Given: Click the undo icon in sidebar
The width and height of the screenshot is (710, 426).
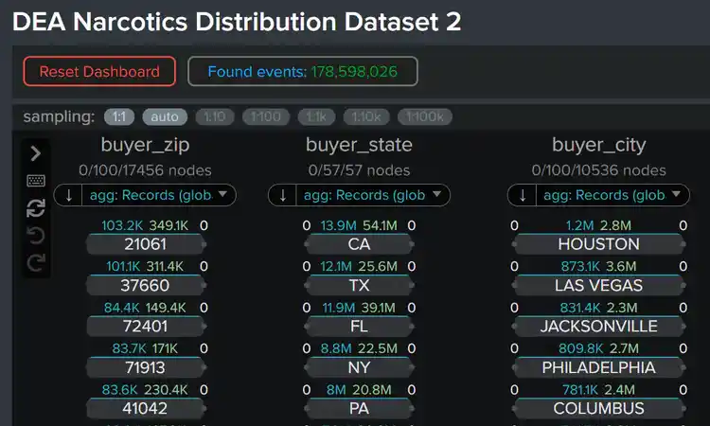Looking at the screenshot, I should [35, 236].
